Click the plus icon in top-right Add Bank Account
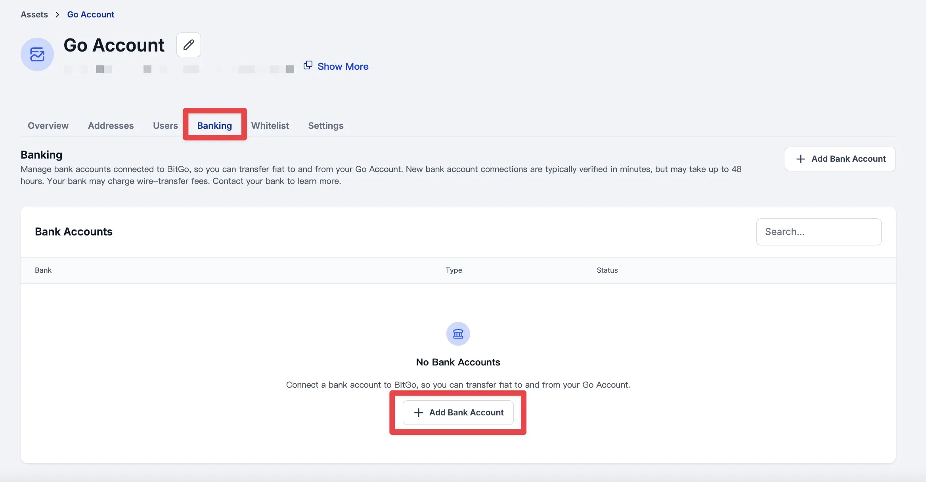 [801, 159]
